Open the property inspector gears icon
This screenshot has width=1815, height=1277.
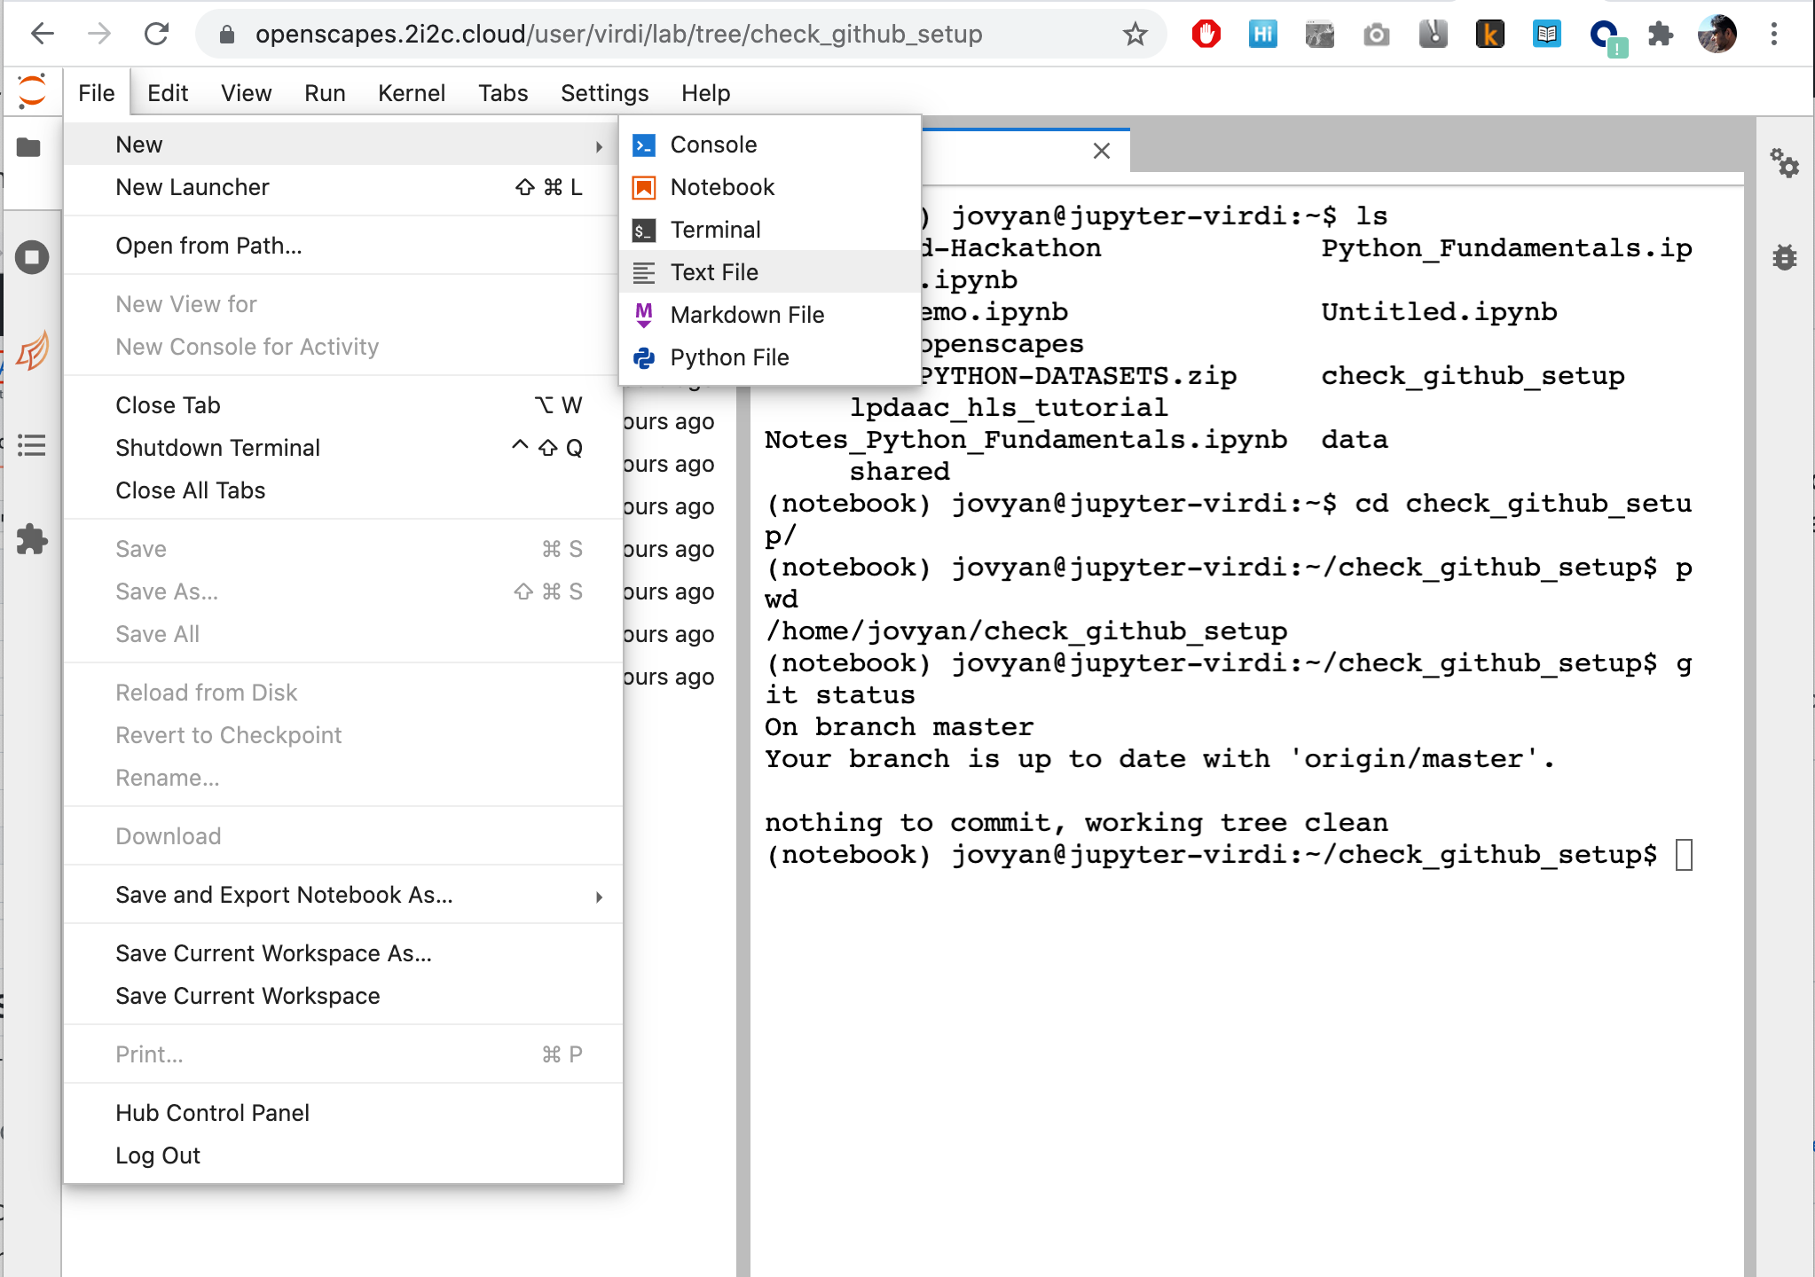(x=1786, y=164)
